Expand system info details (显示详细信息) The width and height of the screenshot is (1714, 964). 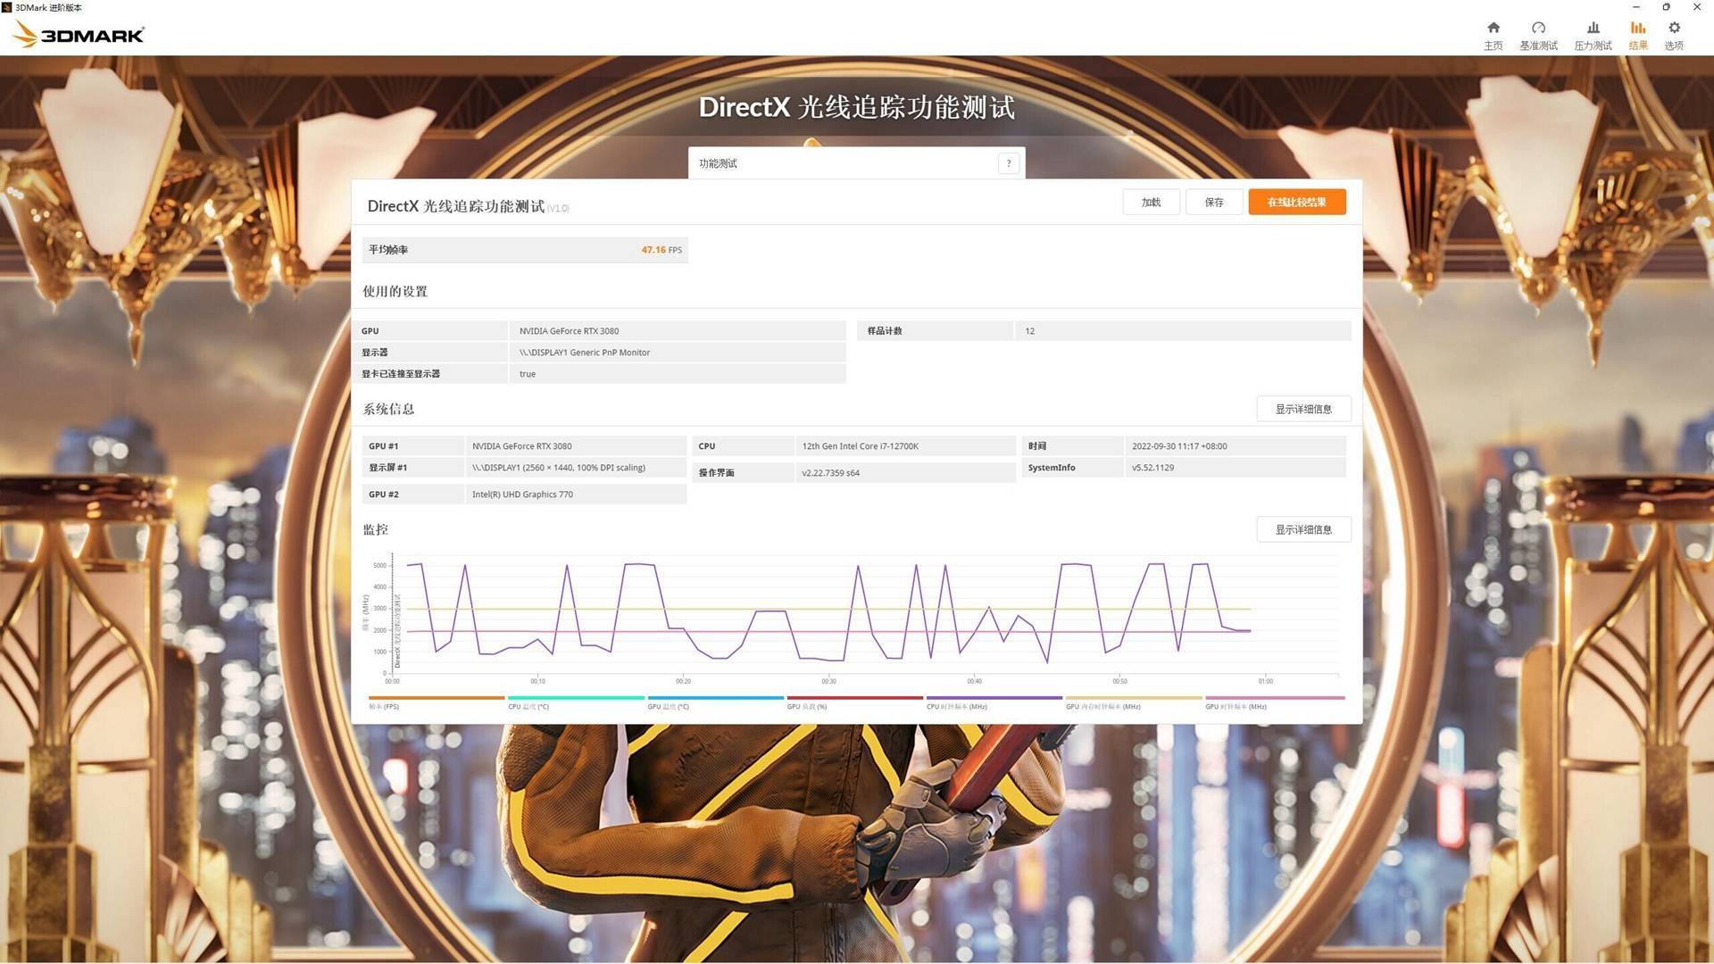1303,409
